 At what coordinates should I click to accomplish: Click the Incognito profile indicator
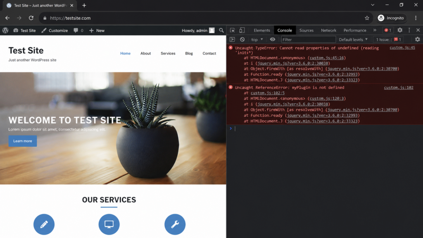coord(391,18)
